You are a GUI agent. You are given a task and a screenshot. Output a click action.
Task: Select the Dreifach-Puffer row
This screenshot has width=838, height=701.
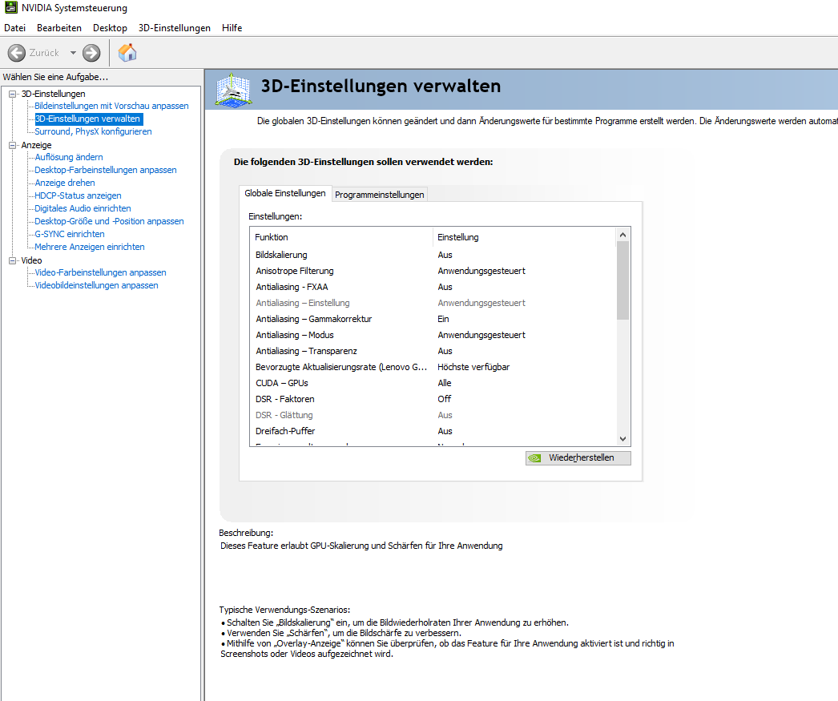tap(433, 431)
